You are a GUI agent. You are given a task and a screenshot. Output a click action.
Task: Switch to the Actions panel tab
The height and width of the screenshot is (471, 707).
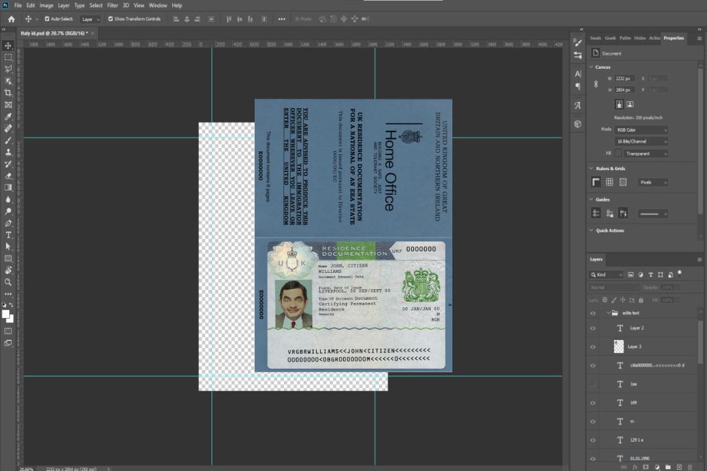[654, 39]
